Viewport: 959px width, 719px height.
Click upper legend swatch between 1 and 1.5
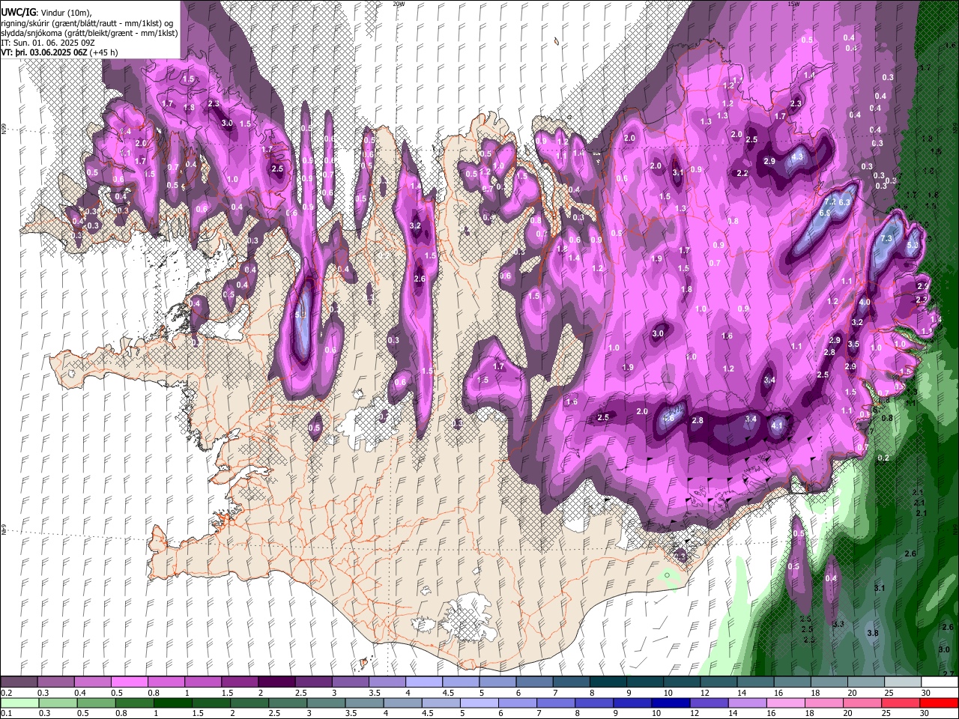pos(202,682)
